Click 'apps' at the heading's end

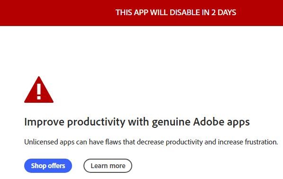[238, 123]
